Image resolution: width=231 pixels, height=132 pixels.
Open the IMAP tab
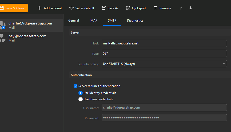click(x=93, y=20)
